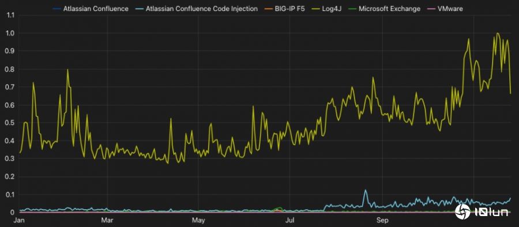This screenshot has height=227, width=519.
Task: Click the 0.5 y-axis value
Action: click(x=10, y=123)
